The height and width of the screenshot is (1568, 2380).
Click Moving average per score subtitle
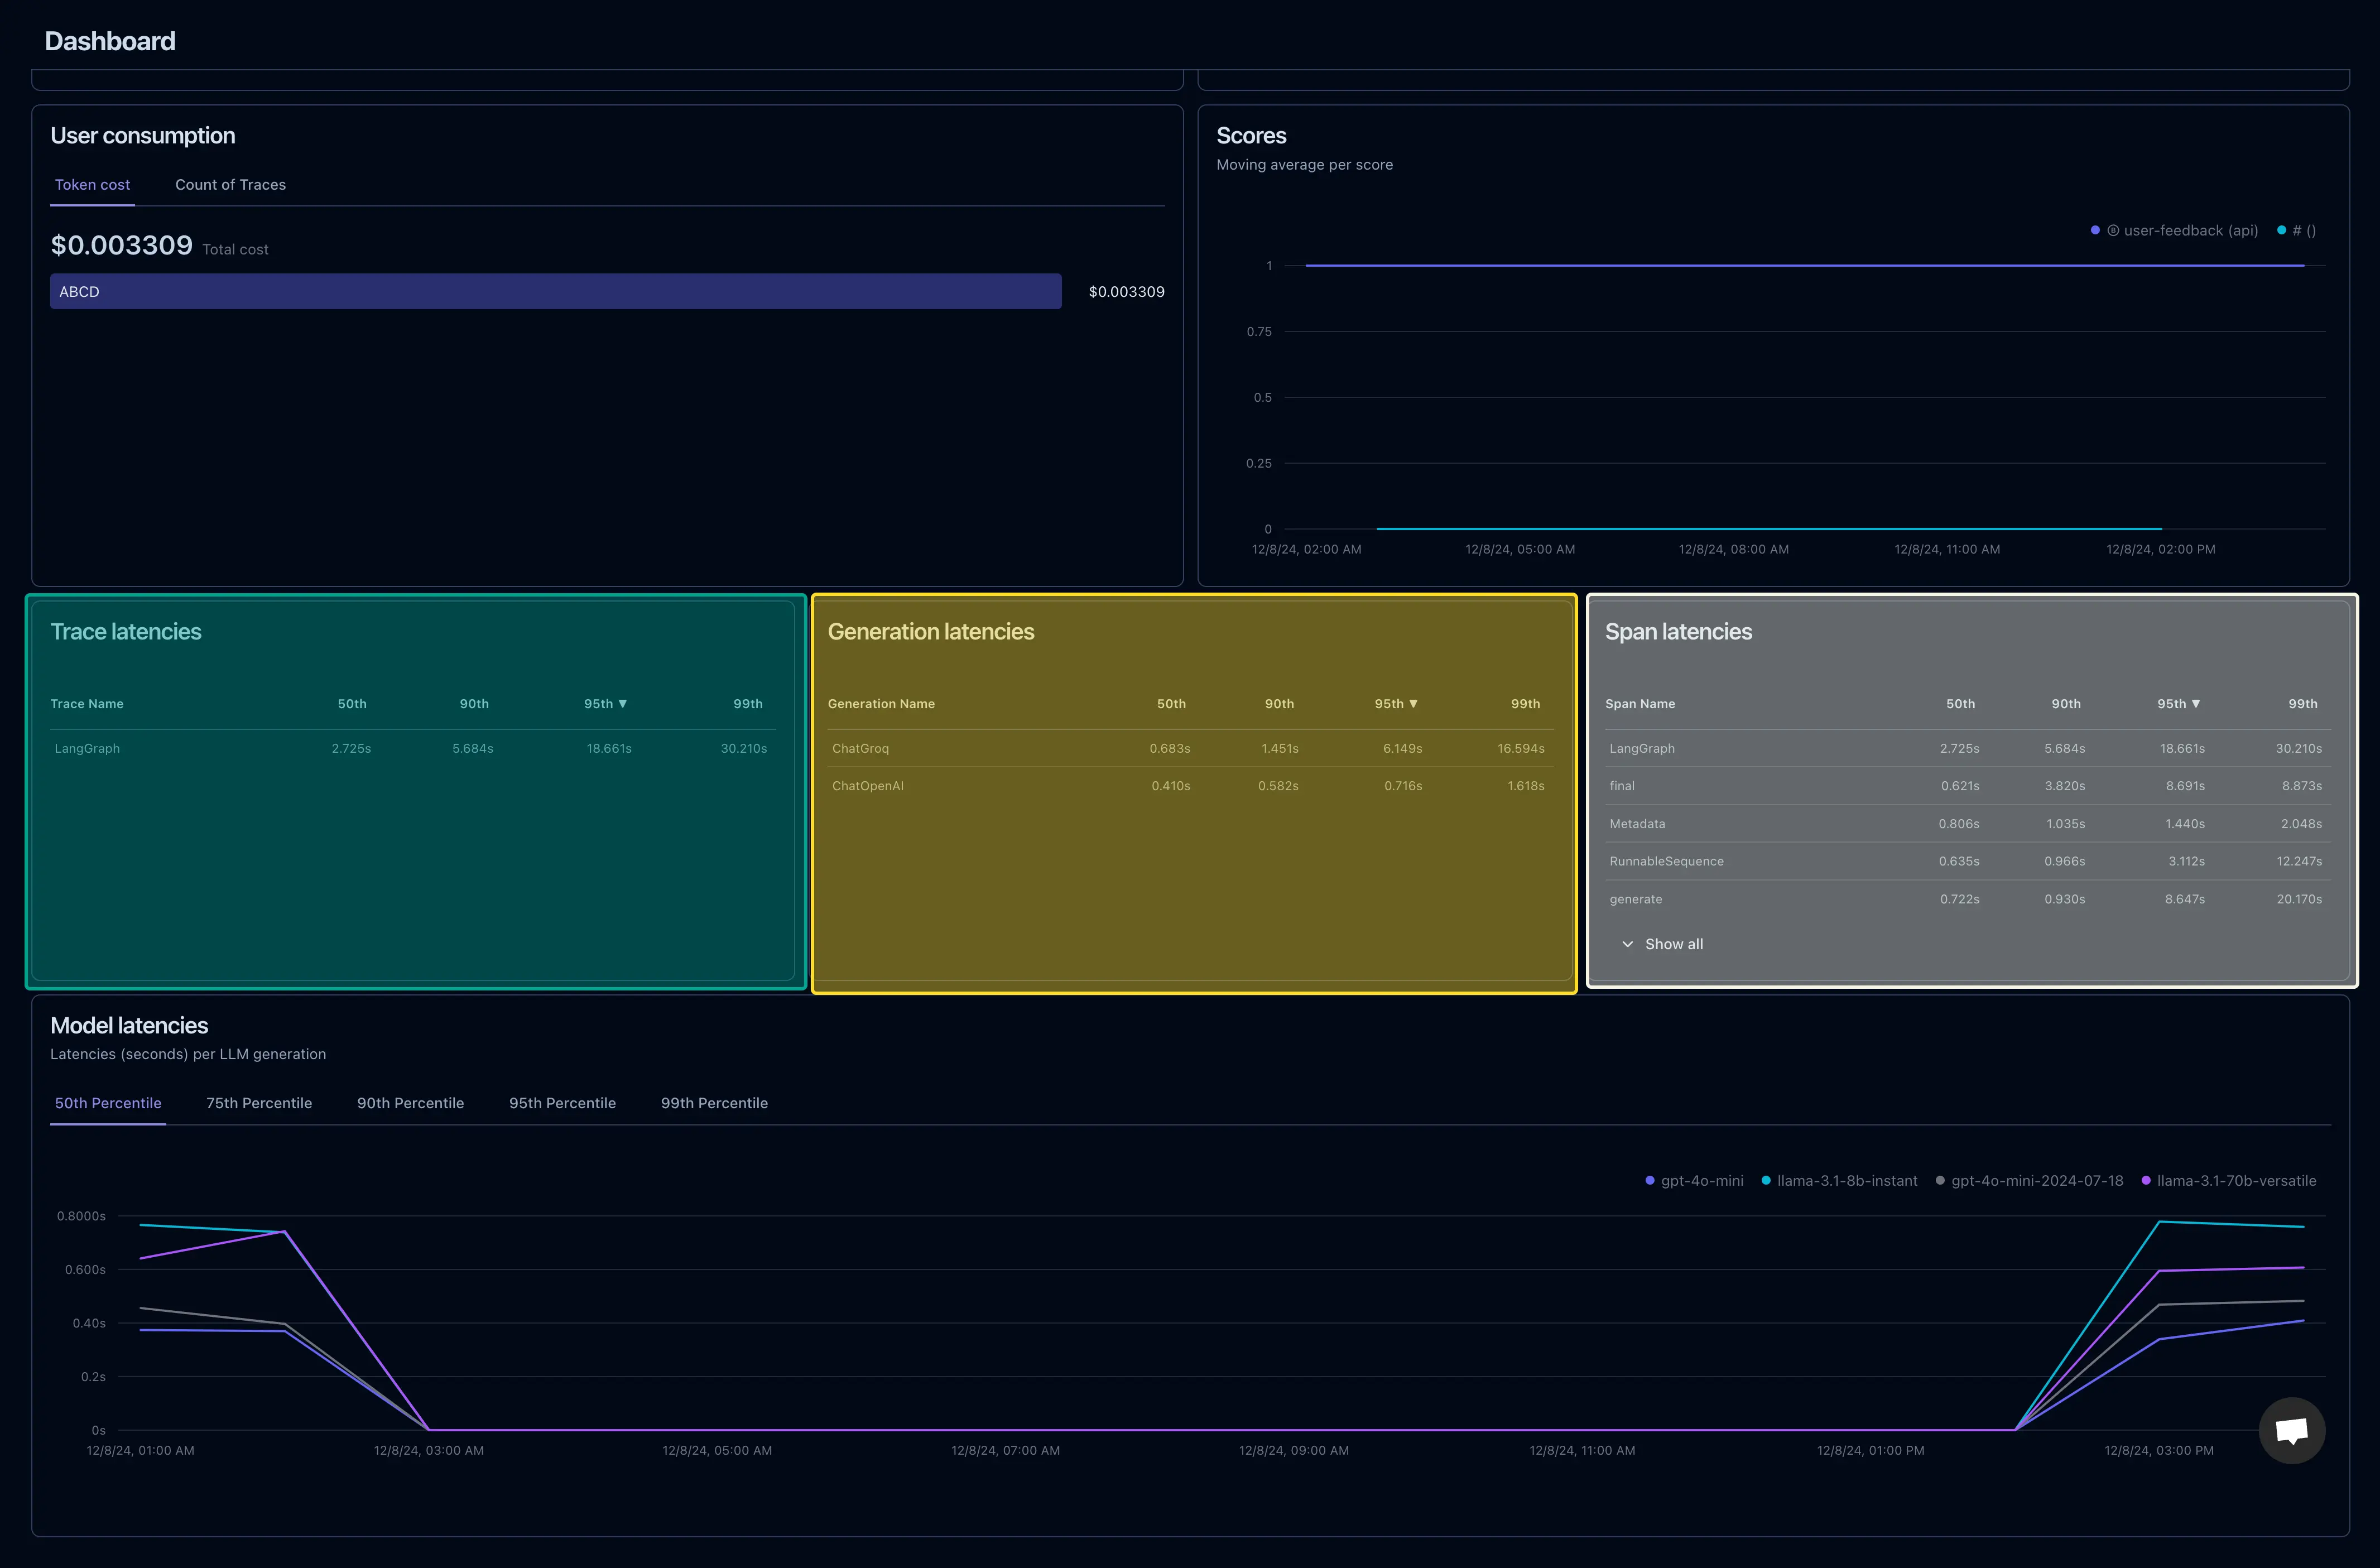[x=1304, y=165]
